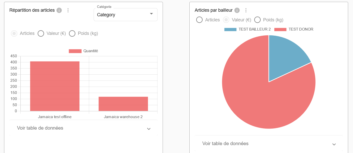Choose Poids (kg) in Répartition des articles
Screen dimensions: 353x153
(72, 33)
